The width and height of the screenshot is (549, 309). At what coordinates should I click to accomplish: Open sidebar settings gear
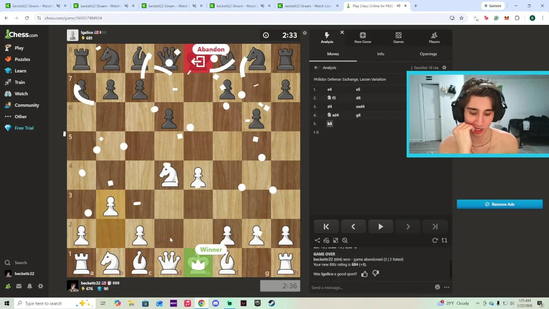click(41, 286)
